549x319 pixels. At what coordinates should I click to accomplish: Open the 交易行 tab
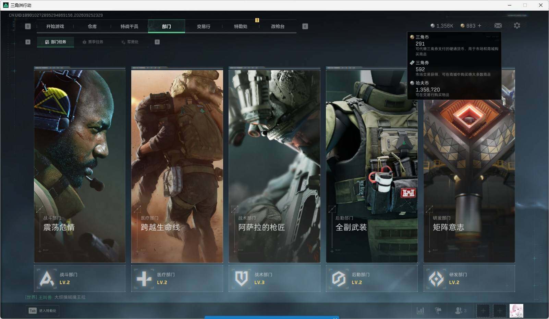point(204,26)
